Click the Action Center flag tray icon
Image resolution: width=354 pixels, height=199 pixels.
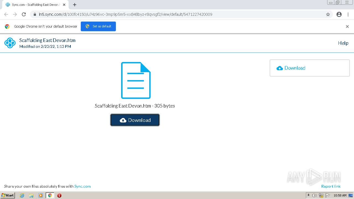(328, 195)
